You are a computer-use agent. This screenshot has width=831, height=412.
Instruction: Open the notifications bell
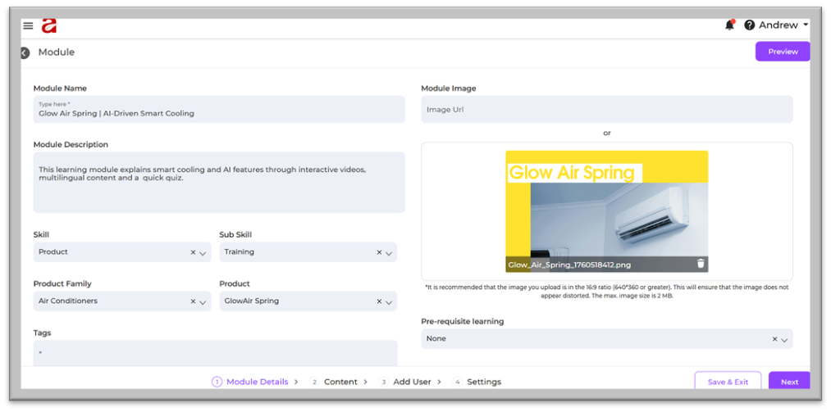[x=729, y=25]
